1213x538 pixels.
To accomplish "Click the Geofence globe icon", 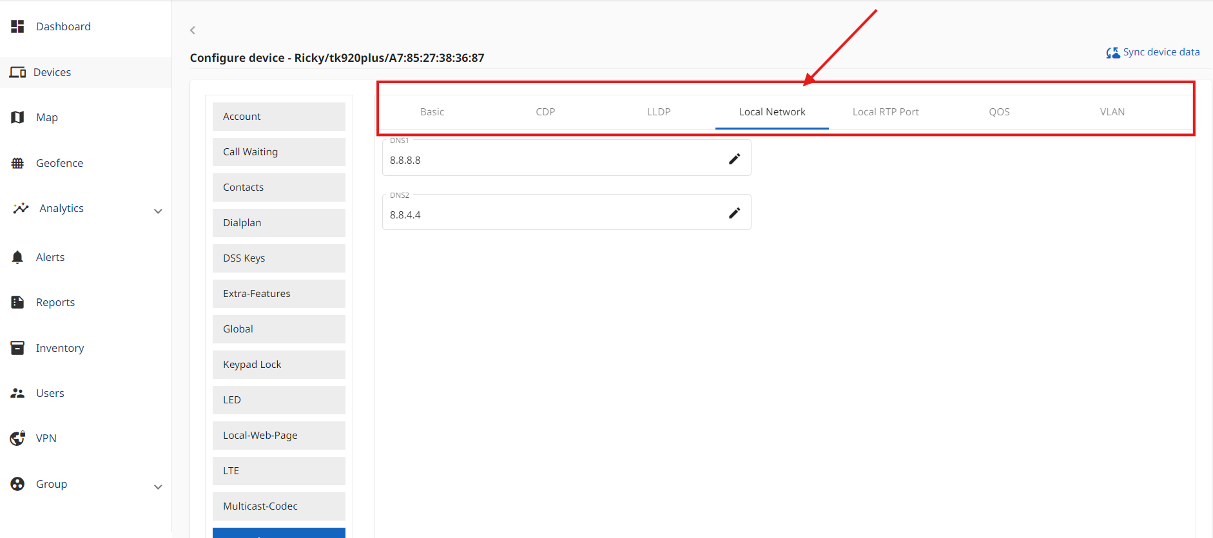I will pos(17,163).
